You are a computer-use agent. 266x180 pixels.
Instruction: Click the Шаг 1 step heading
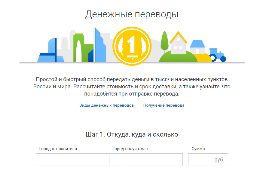132,134
